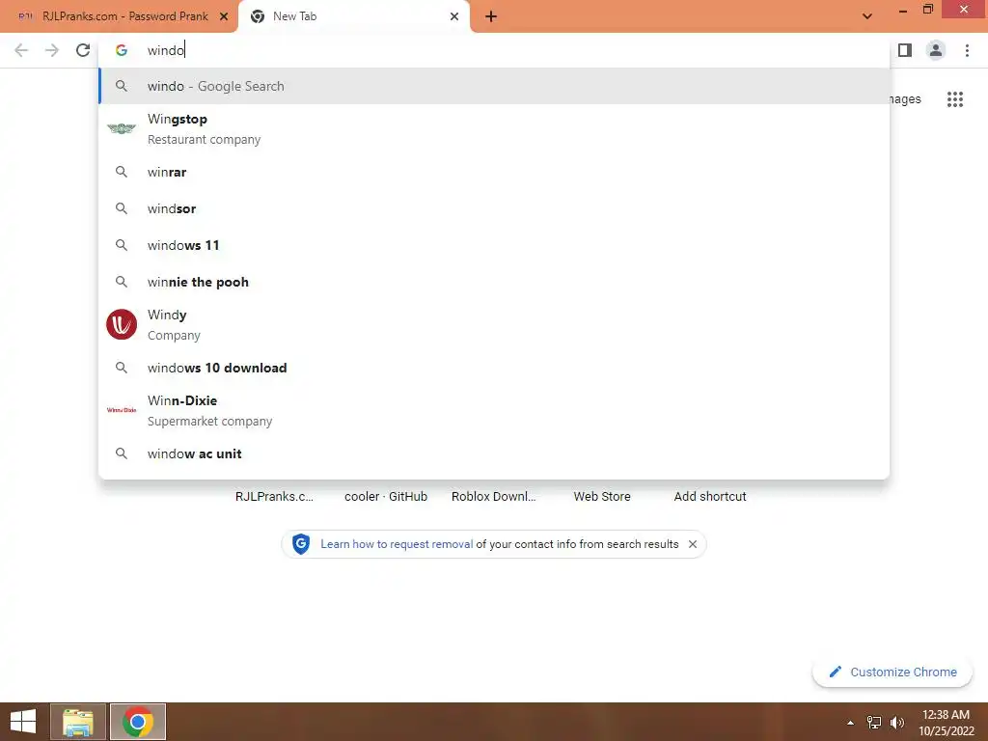Pick the Windy company suggestion

(494, 324)
